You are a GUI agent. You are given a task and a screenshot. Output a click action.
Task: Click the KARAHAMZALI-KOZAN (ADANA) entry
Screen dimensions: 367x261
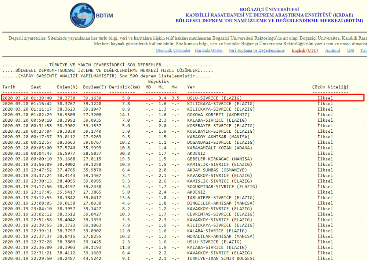(x=219, y=148)
